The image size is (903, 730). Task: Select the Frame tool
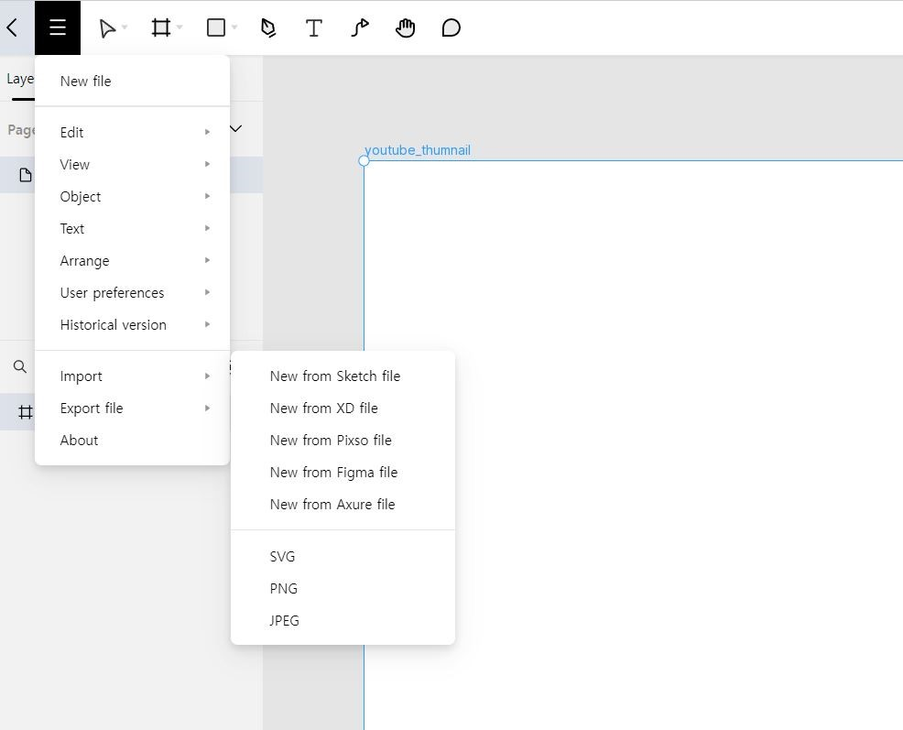coord(160,27)
